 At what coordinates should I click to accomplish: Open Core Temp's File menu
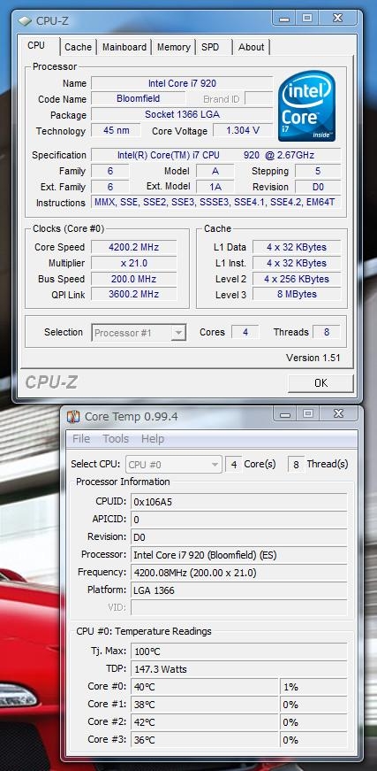point(81,438)
